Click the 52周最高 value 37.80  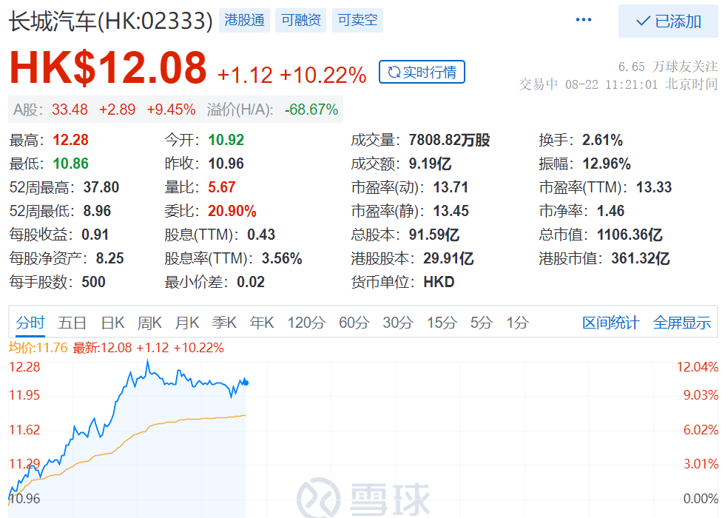coord(101,187)
